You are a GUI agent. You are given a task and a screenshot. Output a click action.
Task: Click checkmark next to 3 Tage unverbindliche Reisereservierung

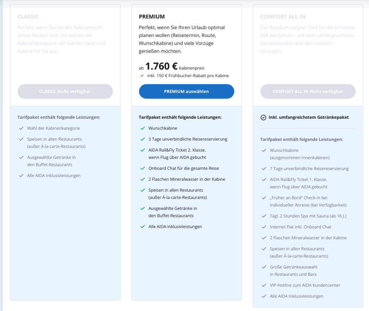coord(143,139)
